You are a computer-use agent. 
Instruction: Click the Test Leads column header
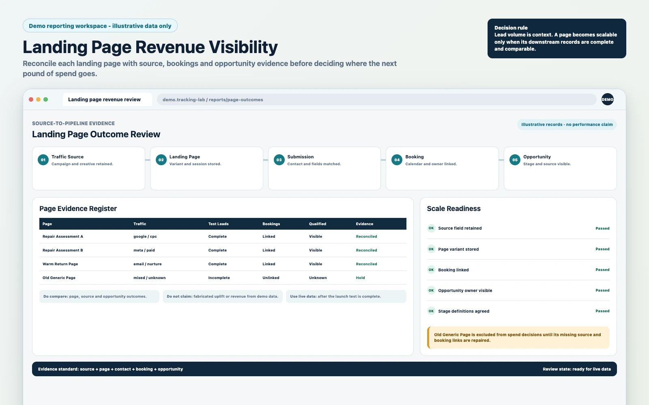[218, 224]
